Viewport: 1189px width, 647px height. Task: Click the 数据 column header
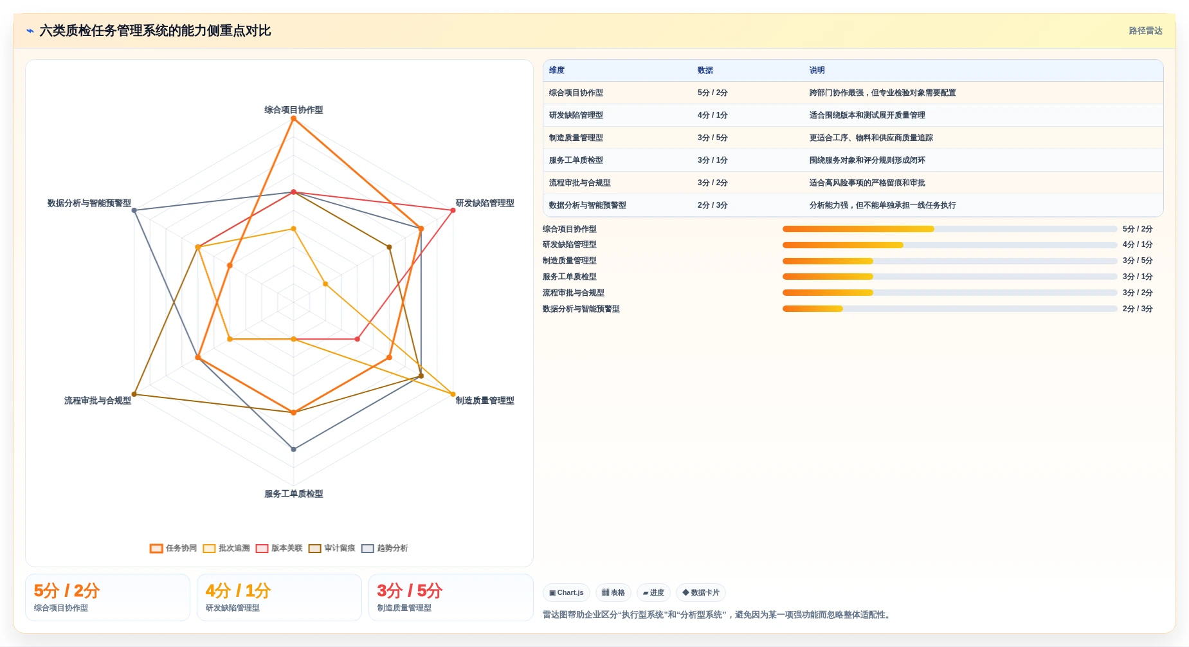[x=705, y=70]
